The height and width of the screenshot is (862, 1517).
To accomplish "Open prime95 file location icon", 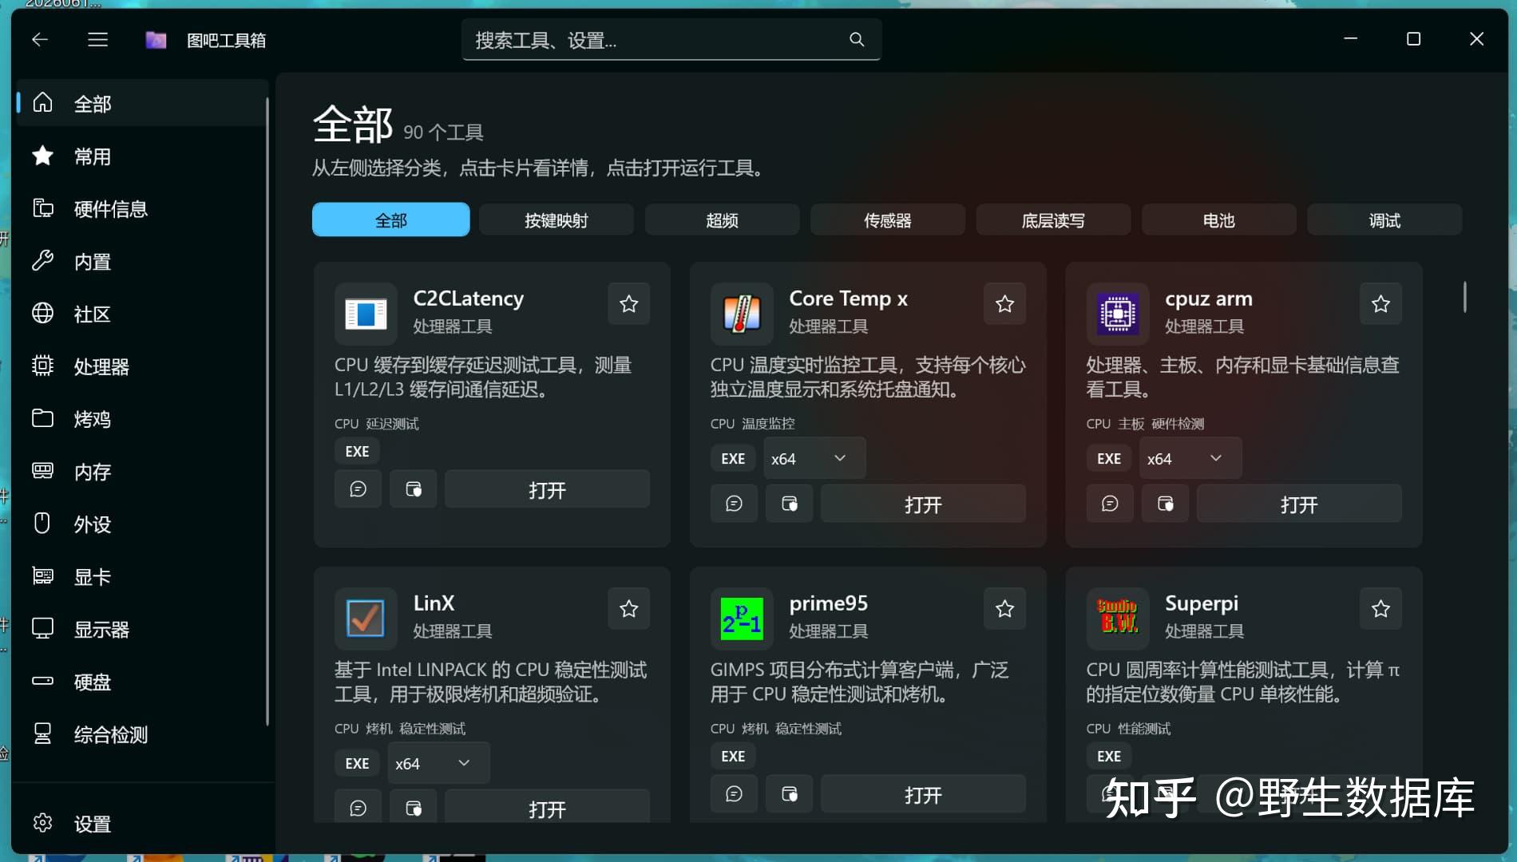I will 790,794.
